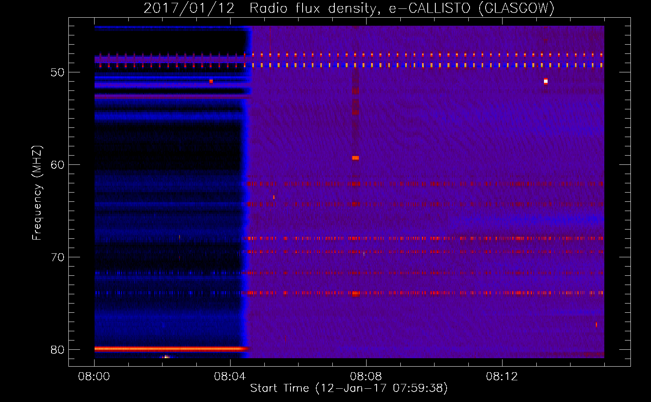
Task: Click the '08:00' time tick label
Action: pos(94,377)
